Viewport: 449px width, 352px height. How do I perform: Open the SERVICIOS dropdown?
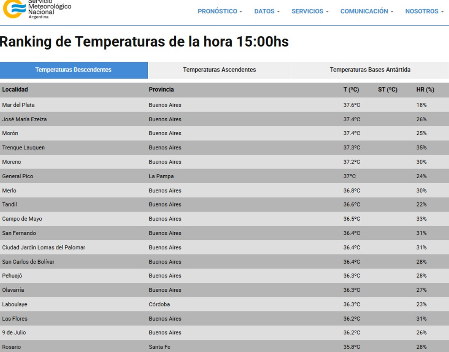pos(310,11)
